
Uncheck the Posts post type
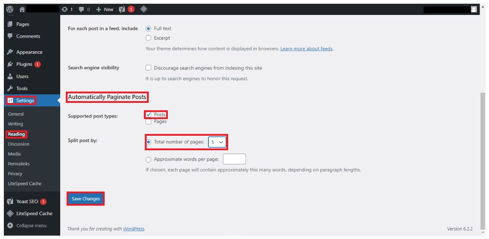pyautogui.click(x=149, y=114)
